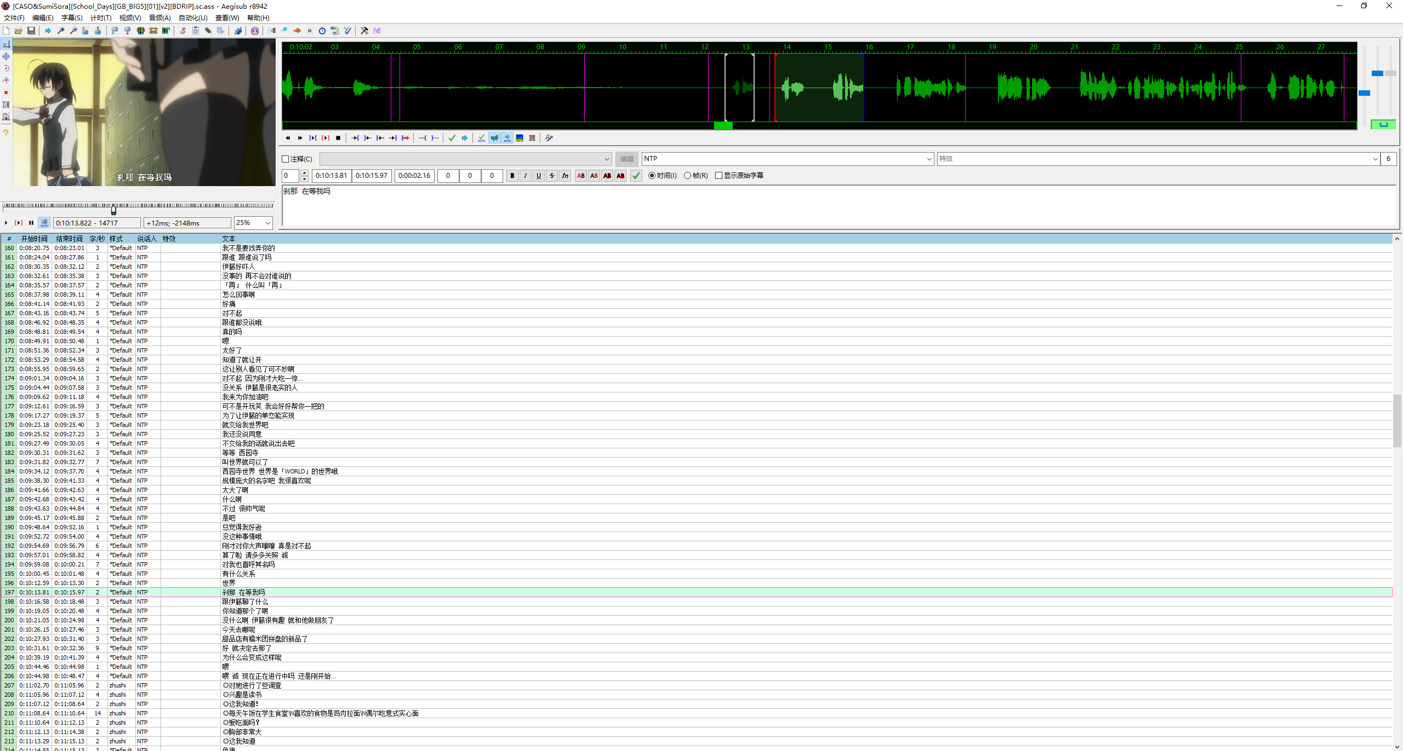Commit audio changes green checkmark
The height and width of the screenshot is (751, 1403).
coord(452,138)
